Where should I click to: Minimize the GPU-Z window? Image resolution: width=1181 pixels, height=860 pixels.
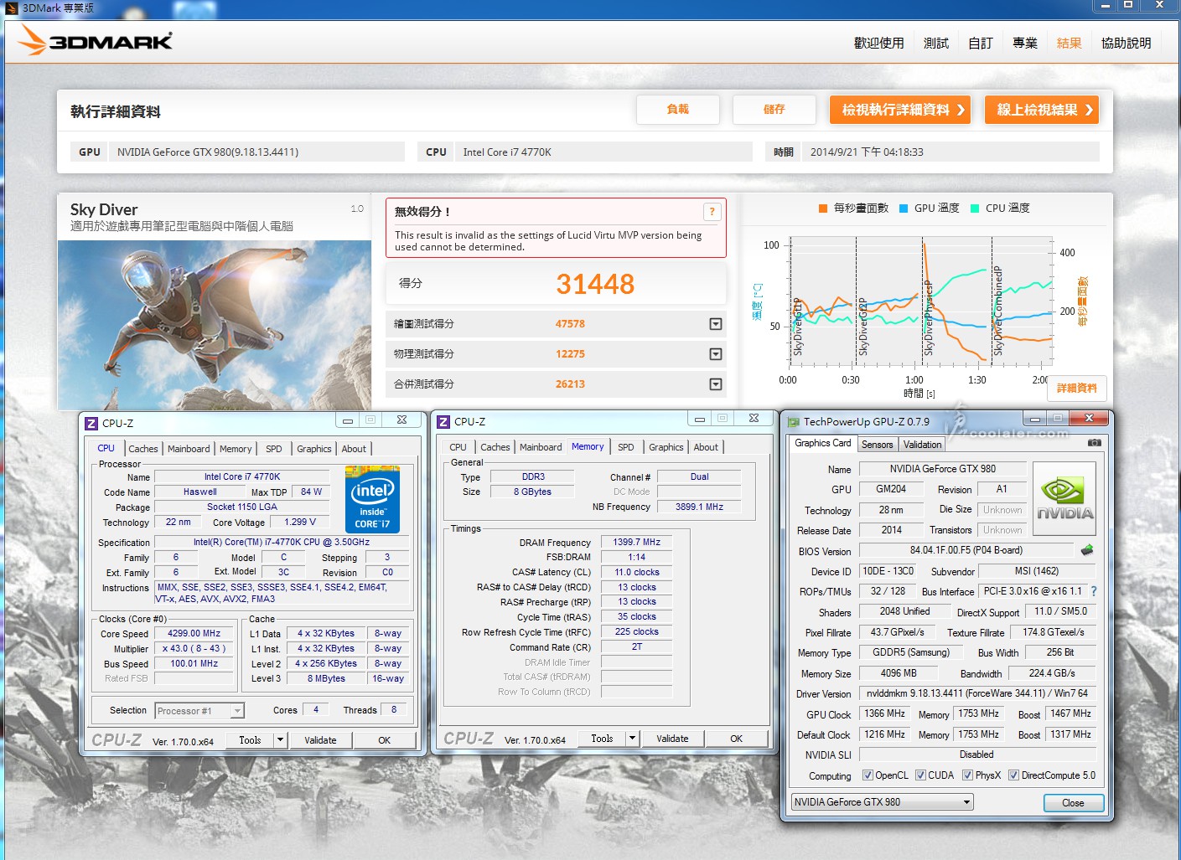(x=1035, y=419)
